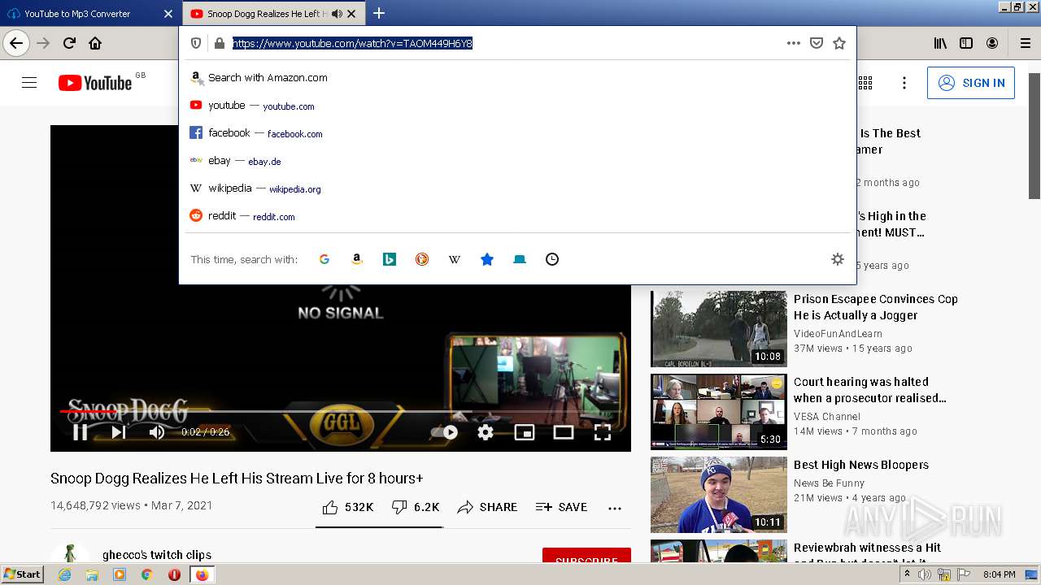The width and height of the screenshot is (1041, 585).
Task: Search this time with Bing icon
Action: click(390, 259)
